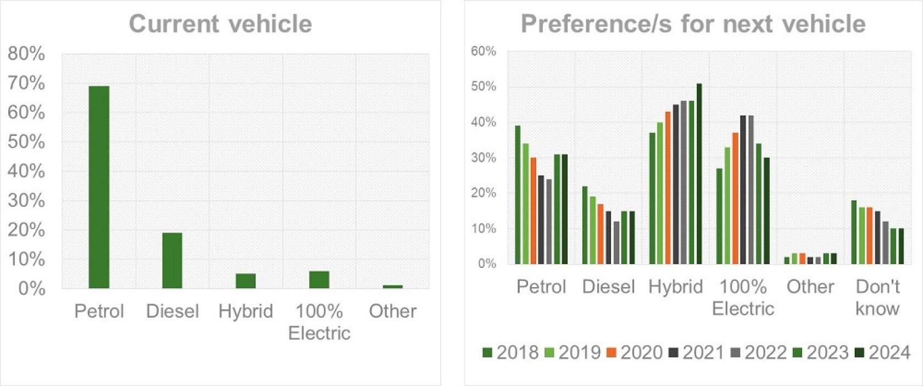
Task: Click the Hybrid bar in Current vehicle chart
Action: pos(246,280)
